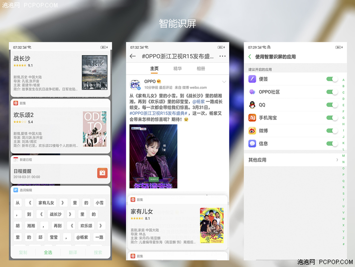
Task: Tap the 使用智慧识屏的应用 header title
Action: 275,57
